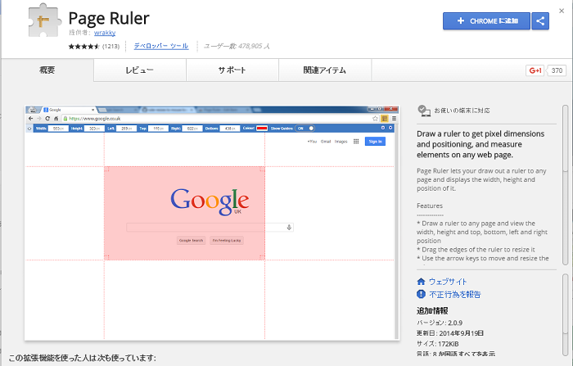
Task: Click the back arrow in the screenshot browser
Action: (x=31, y=119)
